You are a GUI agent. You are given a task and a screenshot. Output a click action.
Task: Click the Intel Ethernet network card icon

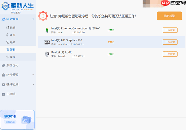point(47,30)
